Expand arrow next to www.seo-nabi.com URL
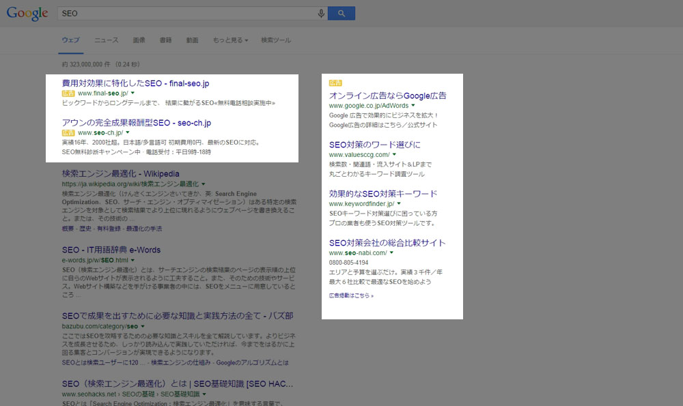Viewport: 683px width, 406px height. point(391,253)
